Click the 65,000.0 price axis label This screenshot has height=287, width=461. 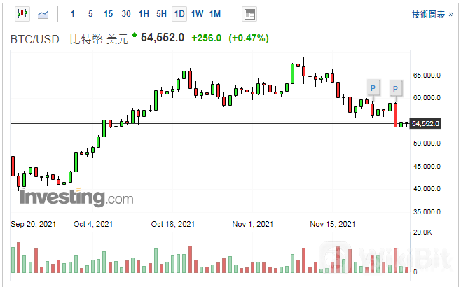click(427, 76)
